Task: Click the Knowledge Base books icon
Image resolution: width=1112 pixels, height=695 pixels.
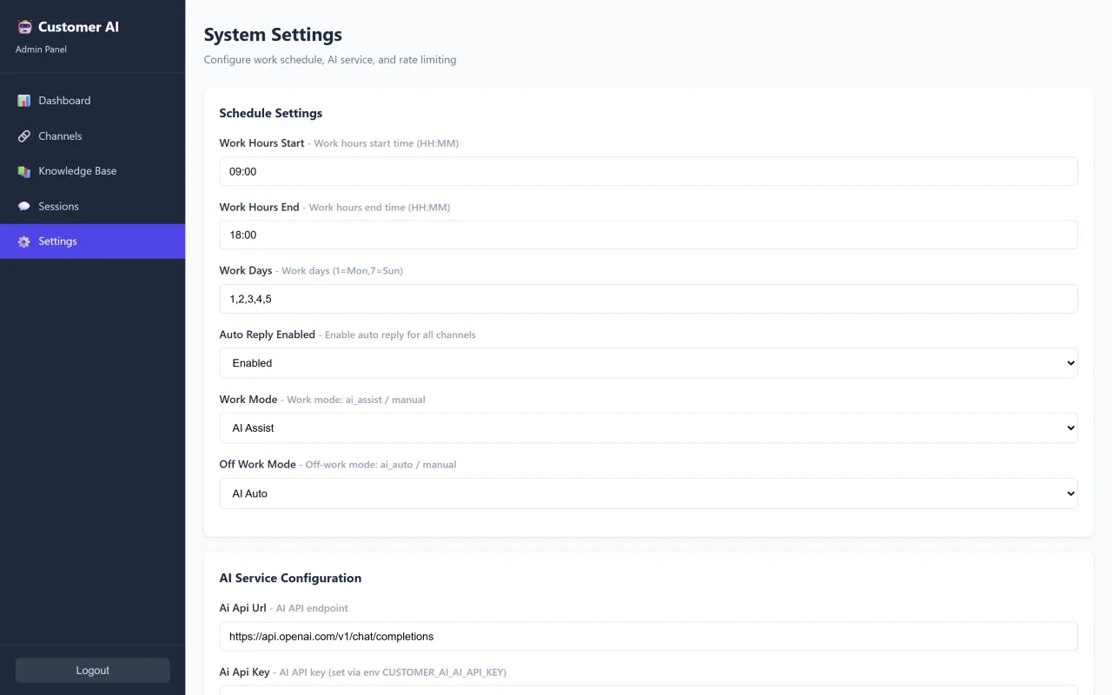Action: click(x=23, y=171)
